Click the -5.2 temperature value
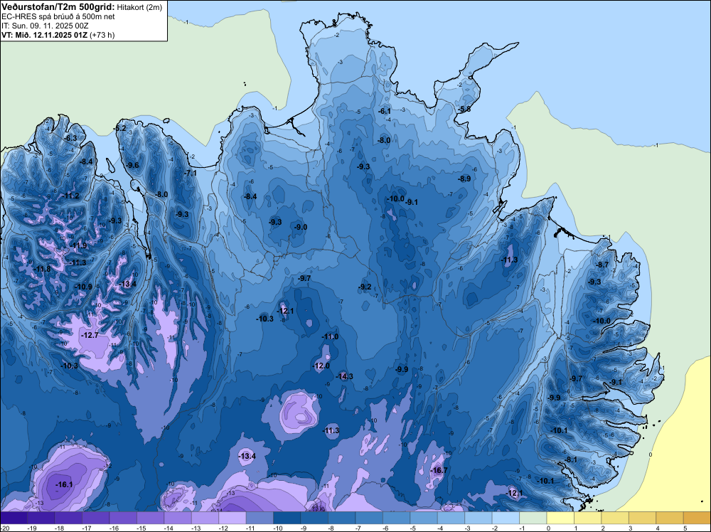 120,128
